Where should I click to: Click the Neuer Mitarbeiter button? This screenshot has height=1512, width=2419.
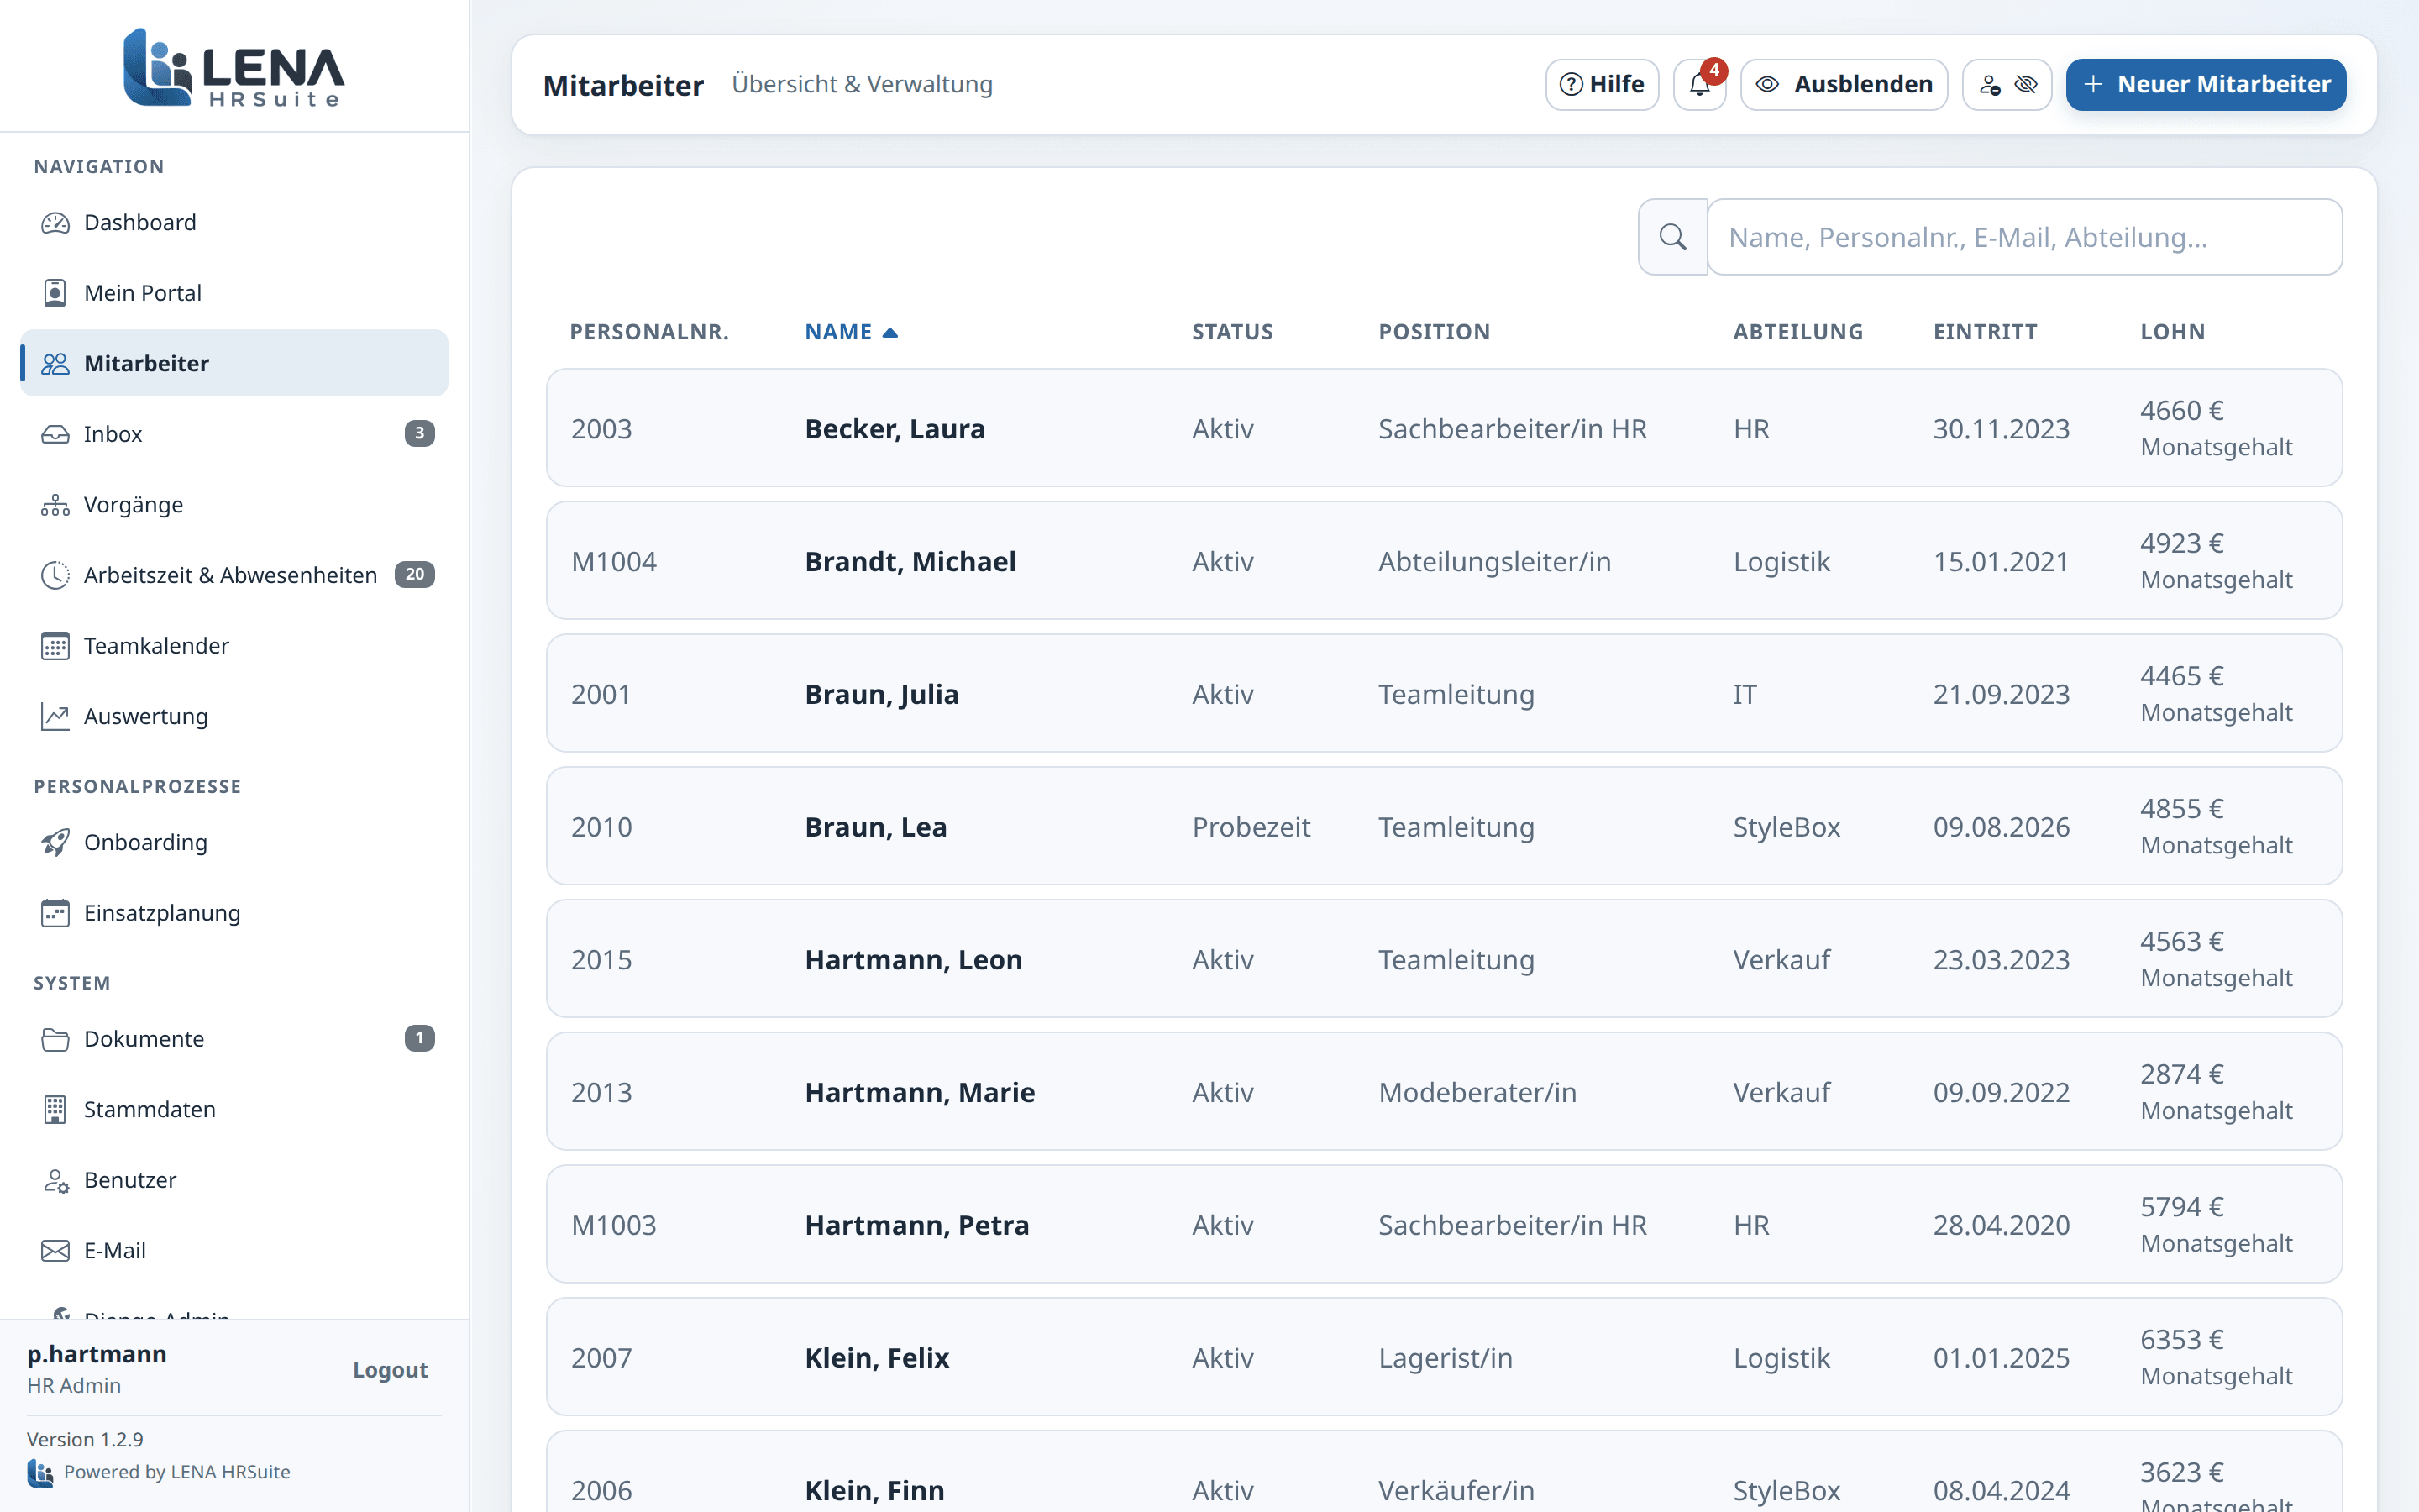(2206, 85)
